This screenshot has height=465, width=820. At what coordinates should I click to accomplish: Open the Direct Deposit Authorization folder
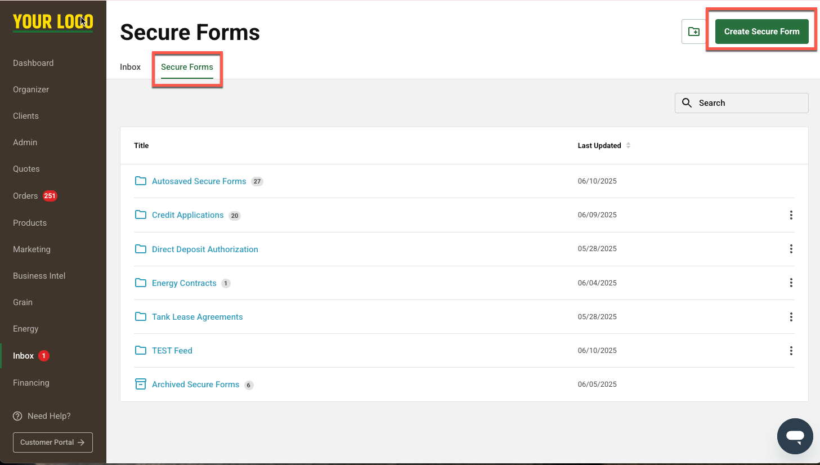point(205,249)
